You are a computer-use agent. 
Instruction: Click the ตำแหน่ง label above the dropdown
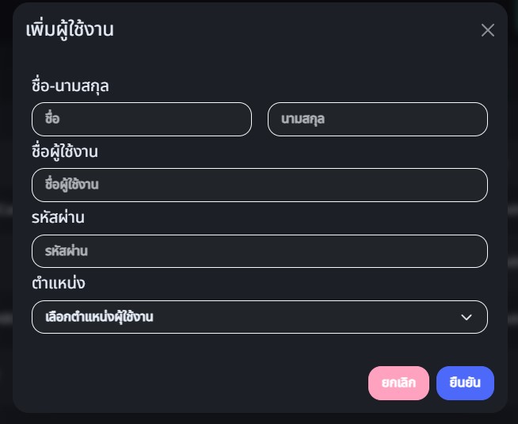pyautogui.click(x=59, y=283)
